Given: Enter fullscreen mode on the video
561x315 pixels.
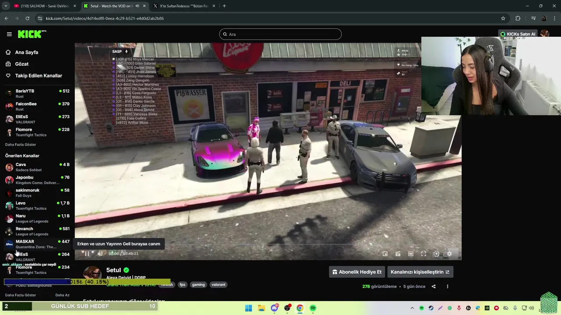Looking at the screenshot, I should tap(424, 254).
